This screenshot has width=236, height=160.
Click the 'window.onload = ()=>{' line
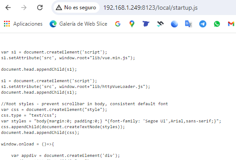click(x=27, y=144)
